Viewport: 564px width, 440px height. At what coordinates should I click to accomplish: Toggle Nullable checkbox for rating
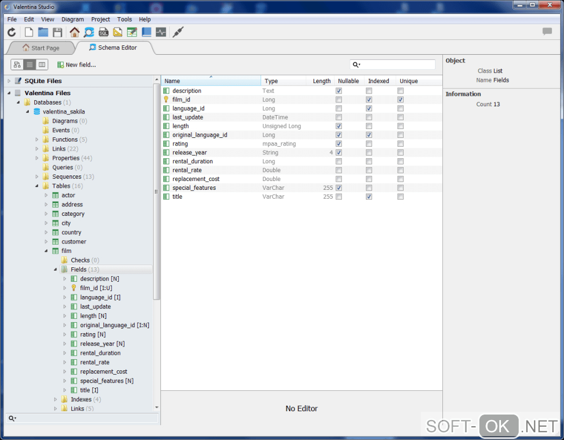[338, 144]
